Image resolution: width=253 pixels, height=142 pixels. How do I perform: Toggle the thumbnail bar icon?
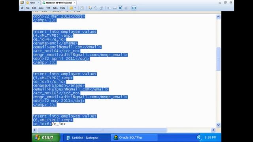(115, 8)
